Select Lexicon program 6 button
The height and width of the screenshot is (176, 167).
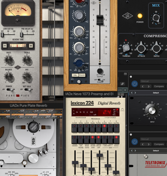click(104, 128)
